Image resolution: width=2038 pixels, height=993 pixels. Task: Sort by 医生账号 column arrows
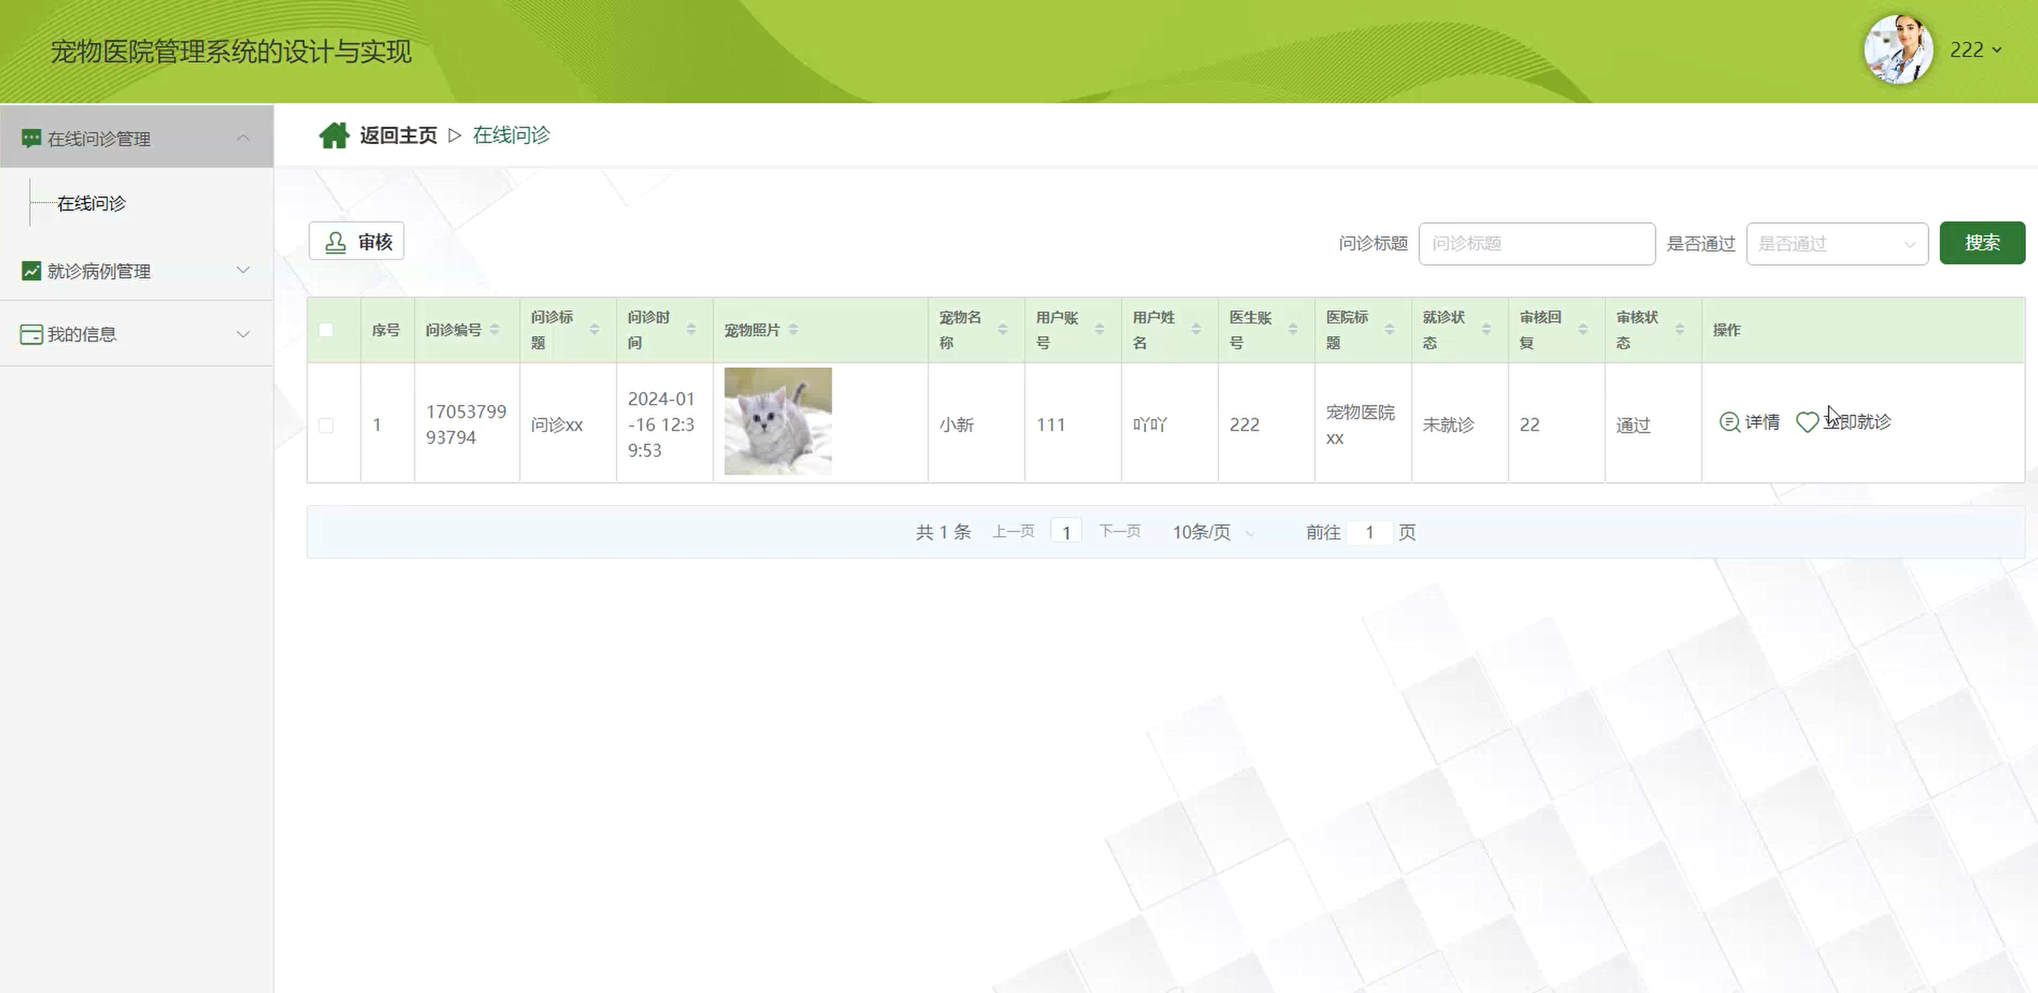(x=1293, y=329)
